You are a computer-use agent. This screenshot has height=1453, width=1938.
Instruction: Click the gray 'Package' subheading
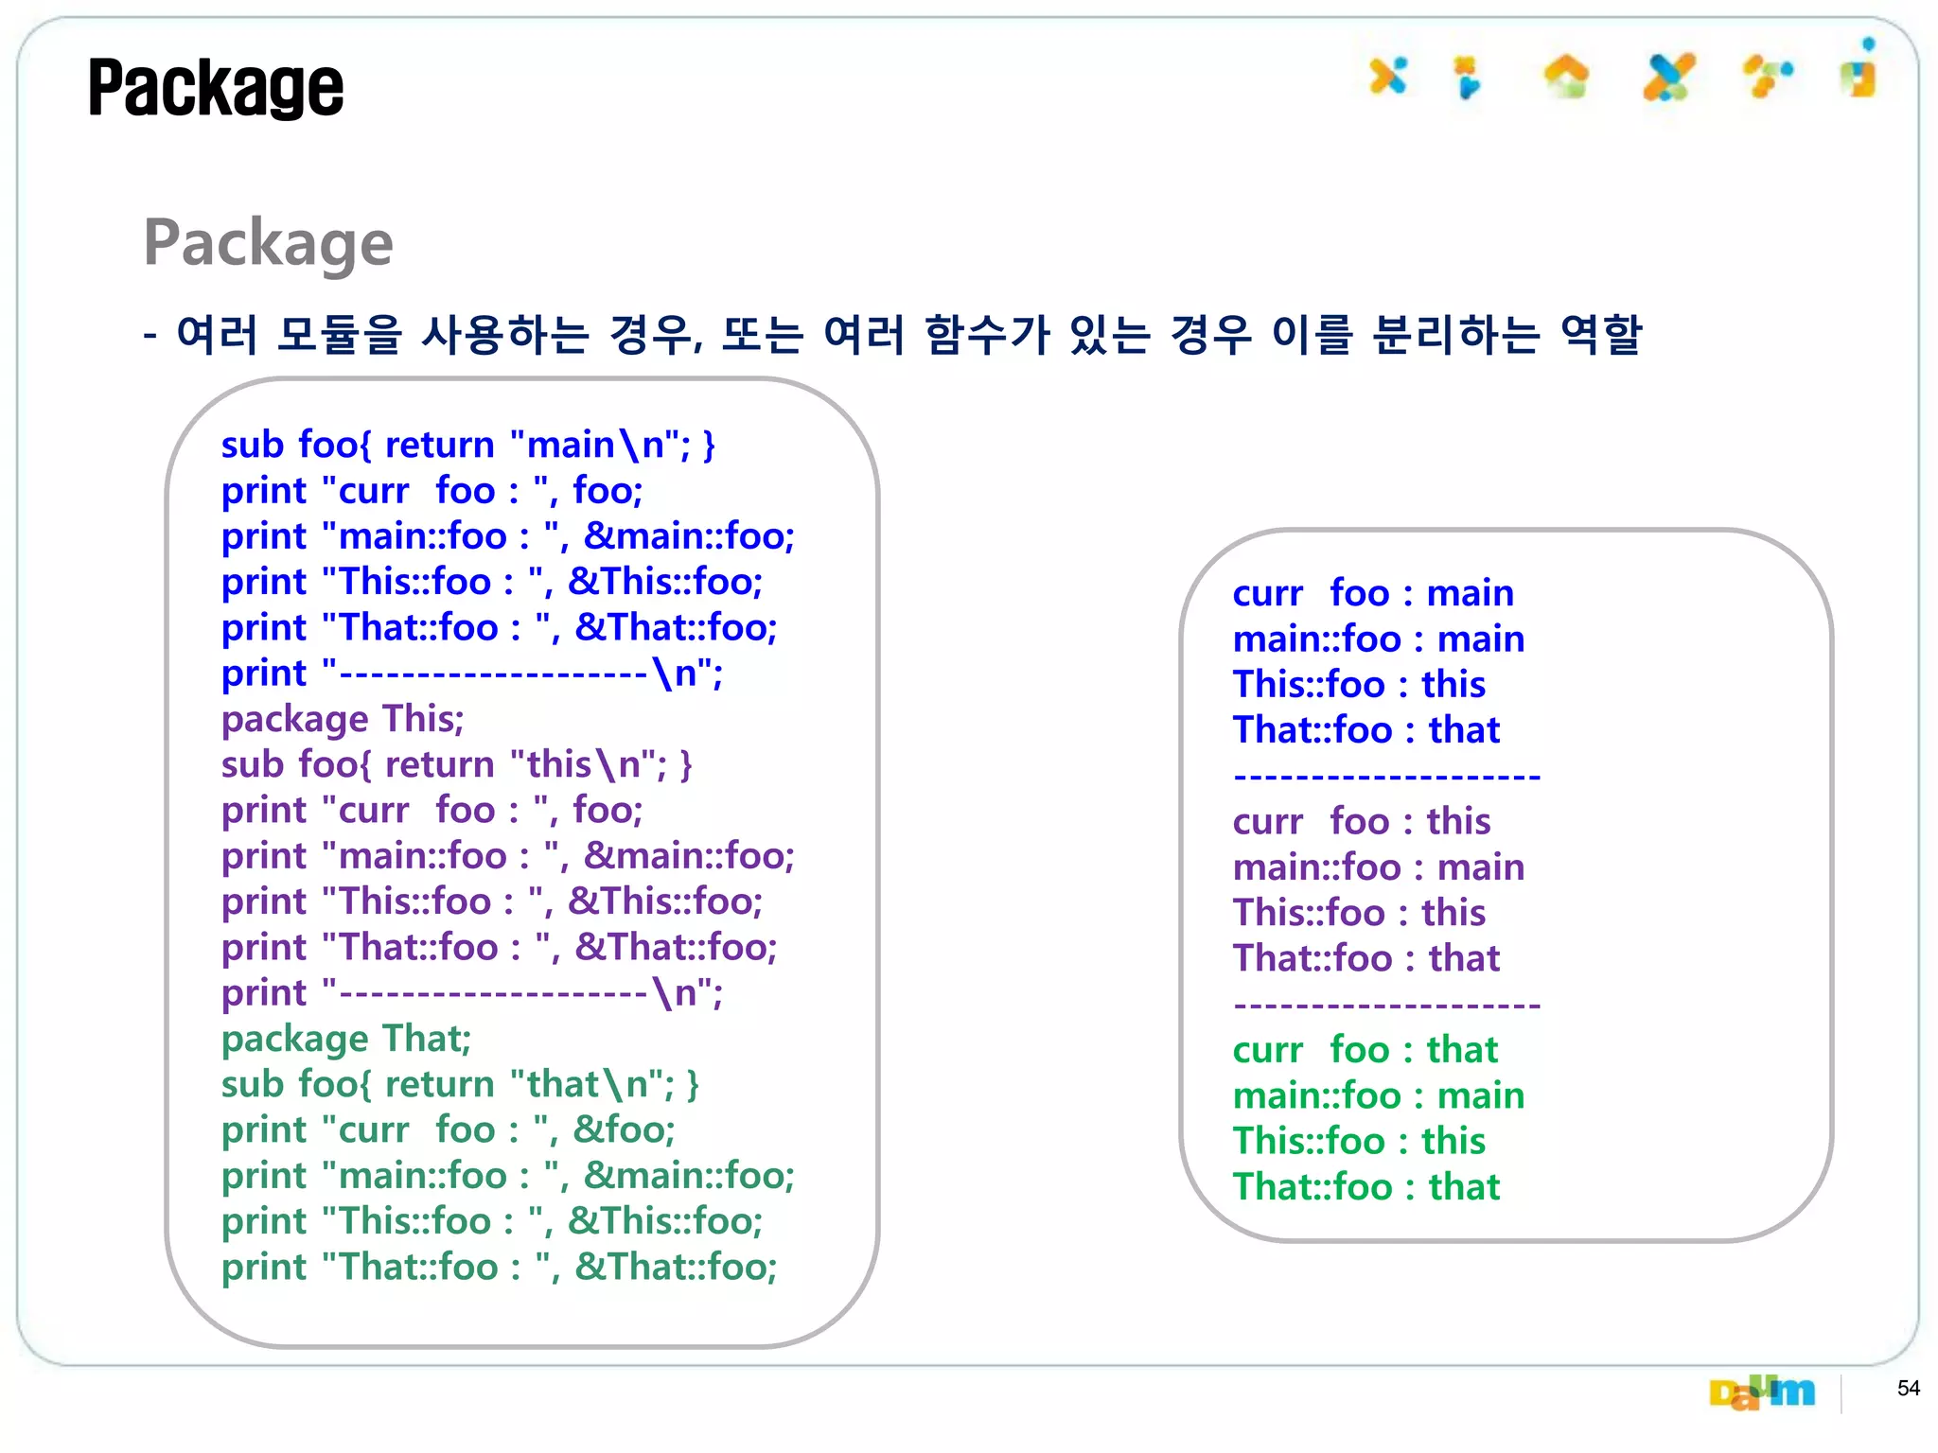pyautogui.click(x=268, y=244)
